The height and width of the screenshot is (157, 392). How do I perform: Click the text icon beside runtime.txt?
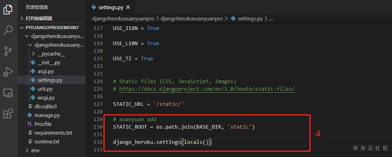[30, 141]
